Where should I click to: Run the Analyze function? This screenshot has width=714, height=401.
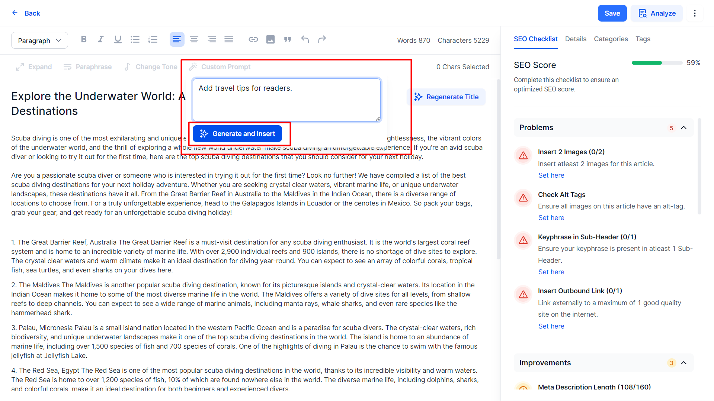click(x=657, y=13)
